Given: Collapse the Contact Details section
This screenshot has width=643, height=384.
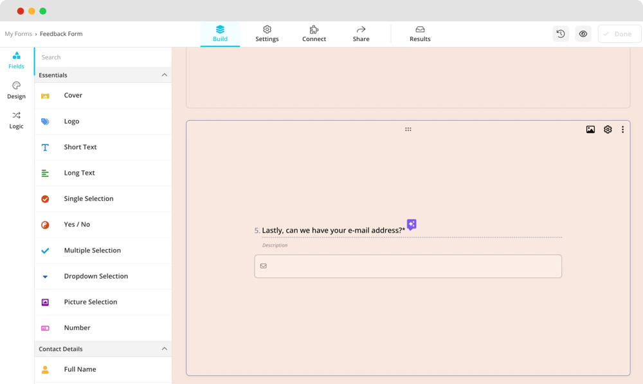Looking at the screenshot, I should [x=164, y=349].
